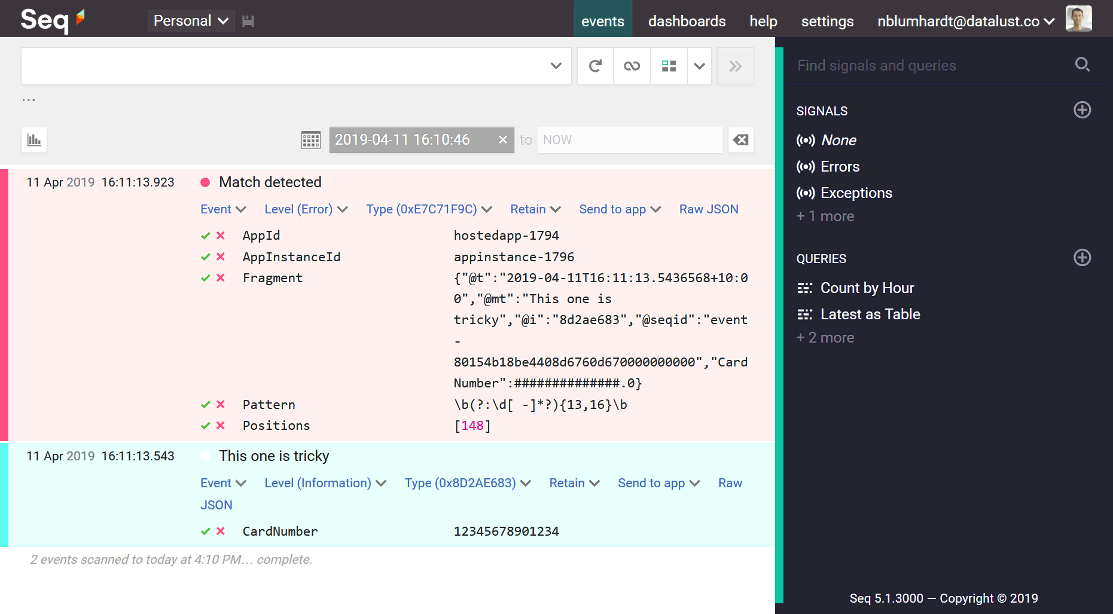Expand the Personal workspace dropdown

(191, 21)
